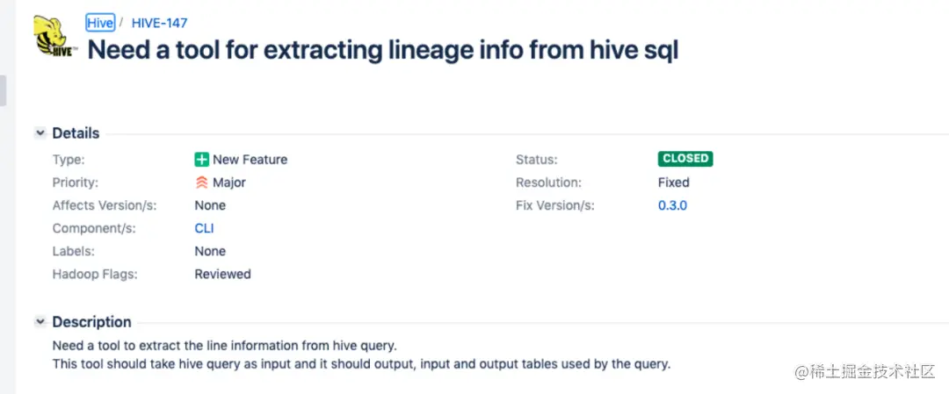Click the Affects Version None value
The width and height of the screenshot is (949, 394).
(210, 205)
